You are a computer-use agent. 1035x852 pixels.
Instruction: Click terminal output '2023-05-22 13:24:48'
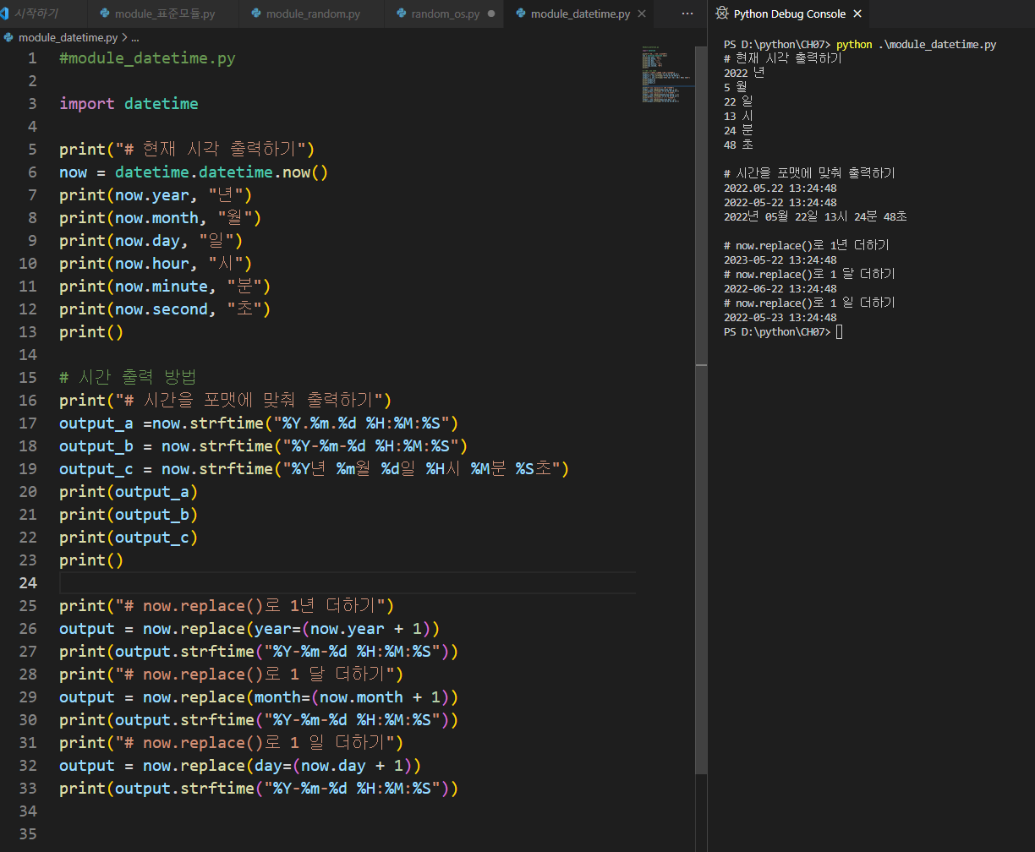(780, 260)
